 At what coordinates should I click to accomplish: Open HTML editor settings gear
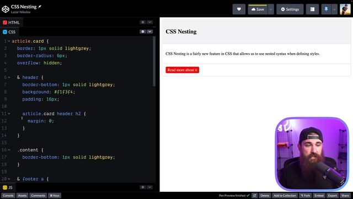click(x=143, y=22)
